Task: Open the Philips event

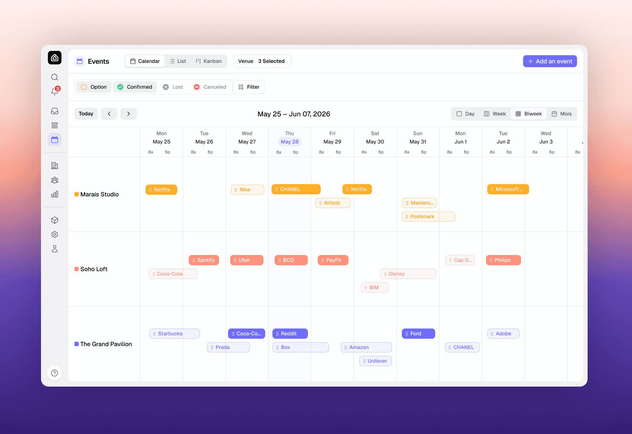Action: 503,260
